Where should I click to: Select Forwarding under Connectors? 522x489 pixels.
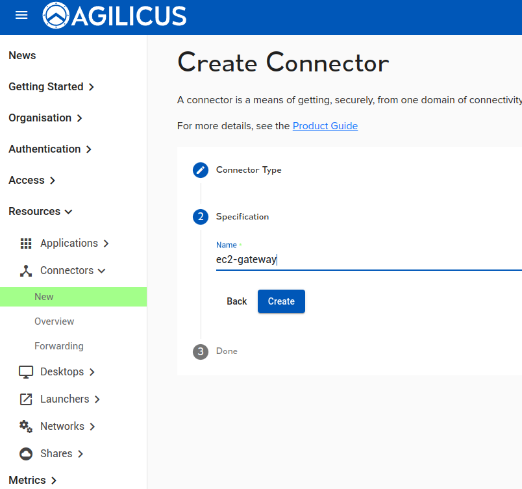pyautogui.click(x=59, y=346)
